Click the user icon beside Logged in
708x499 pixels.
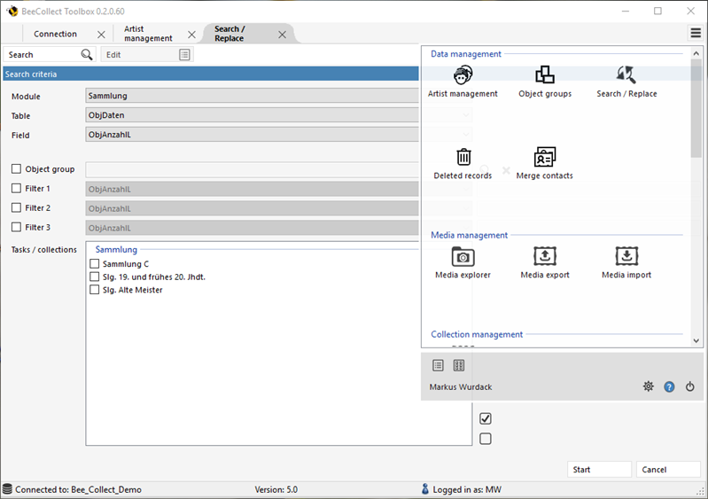[x=425, y=488]
